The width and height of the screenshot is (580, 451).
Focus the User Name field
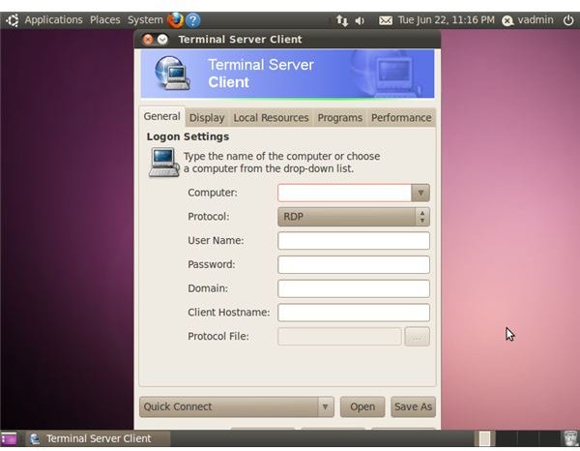[354, 241]
